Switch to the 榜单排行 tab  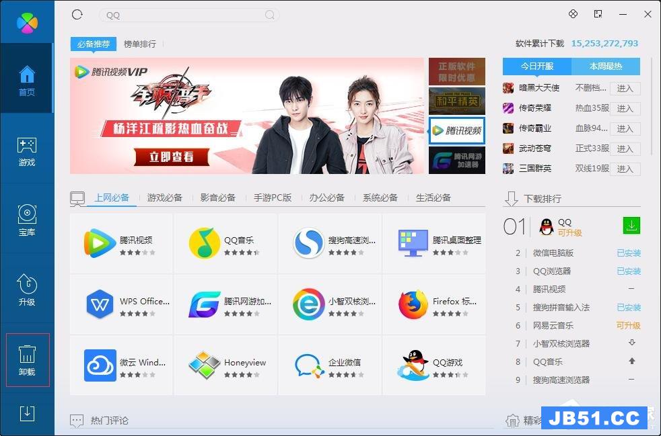[x=140, y=44]
